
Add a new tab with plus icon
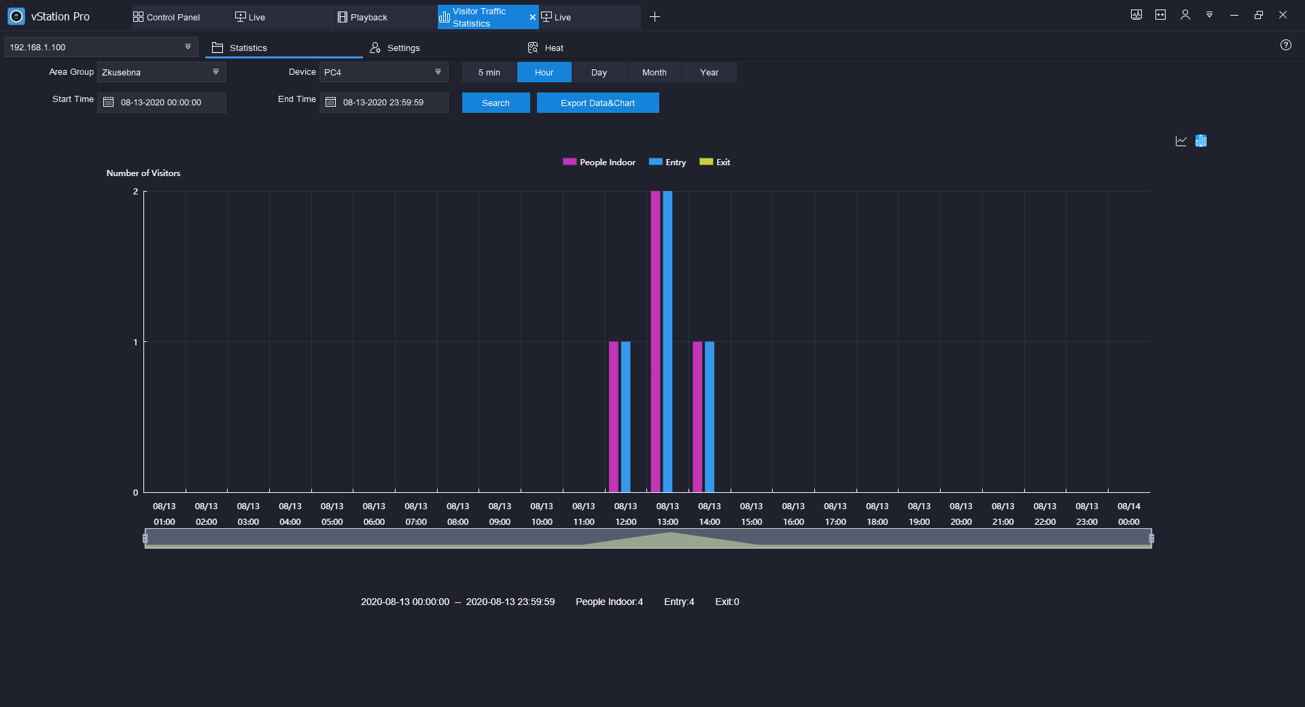655,17
